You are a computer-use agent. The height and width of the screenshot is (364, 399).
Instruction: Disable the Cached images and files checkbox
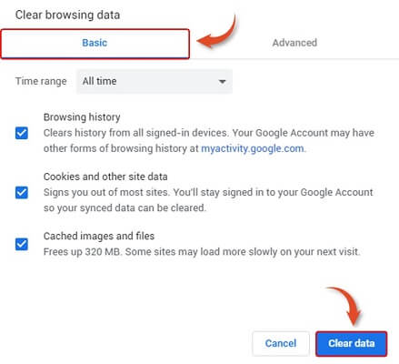22,244
